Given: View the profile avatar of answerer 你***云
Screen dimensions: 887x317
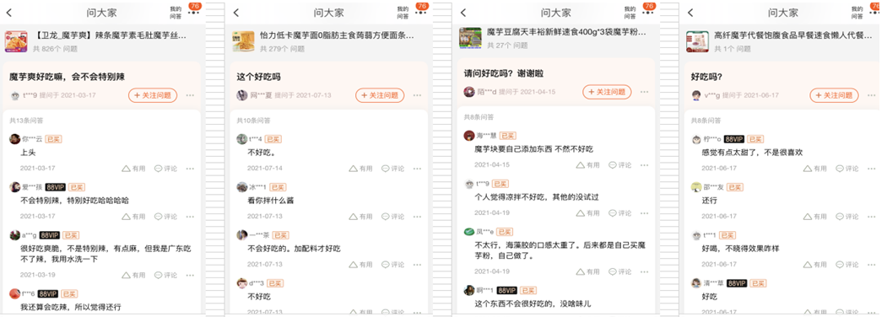Looking at the screenshot, I should pyautogui.click(x=14, y=139).
